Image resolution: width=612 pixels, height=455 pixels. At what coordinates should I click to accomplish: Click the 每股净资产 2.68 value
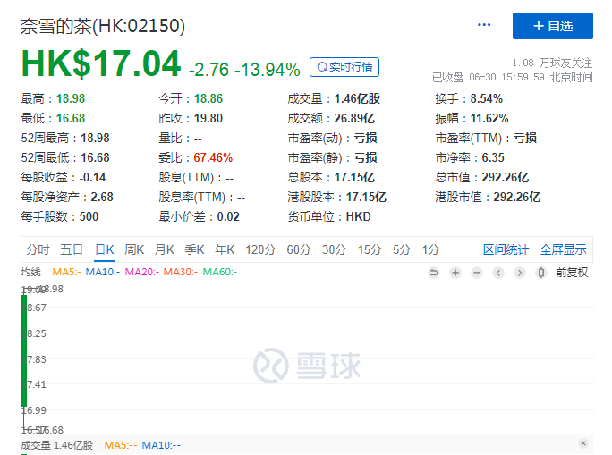tap(102, 197)
